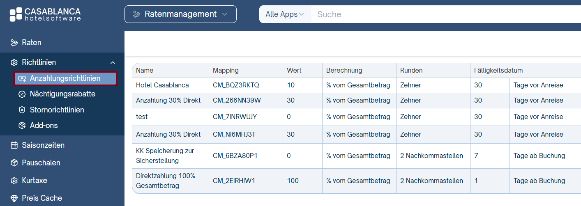581x206 pixels.
Task: Click the Wert value 100
Action: tap(293, 181)
